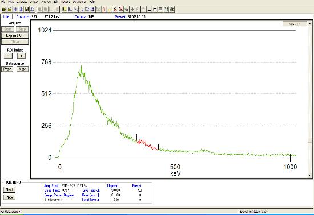This screenshot has width=314, height=215.
Task: Save the spectrum with the floppy disk icon
Action: pyautogui.click(x=27, y=9)
